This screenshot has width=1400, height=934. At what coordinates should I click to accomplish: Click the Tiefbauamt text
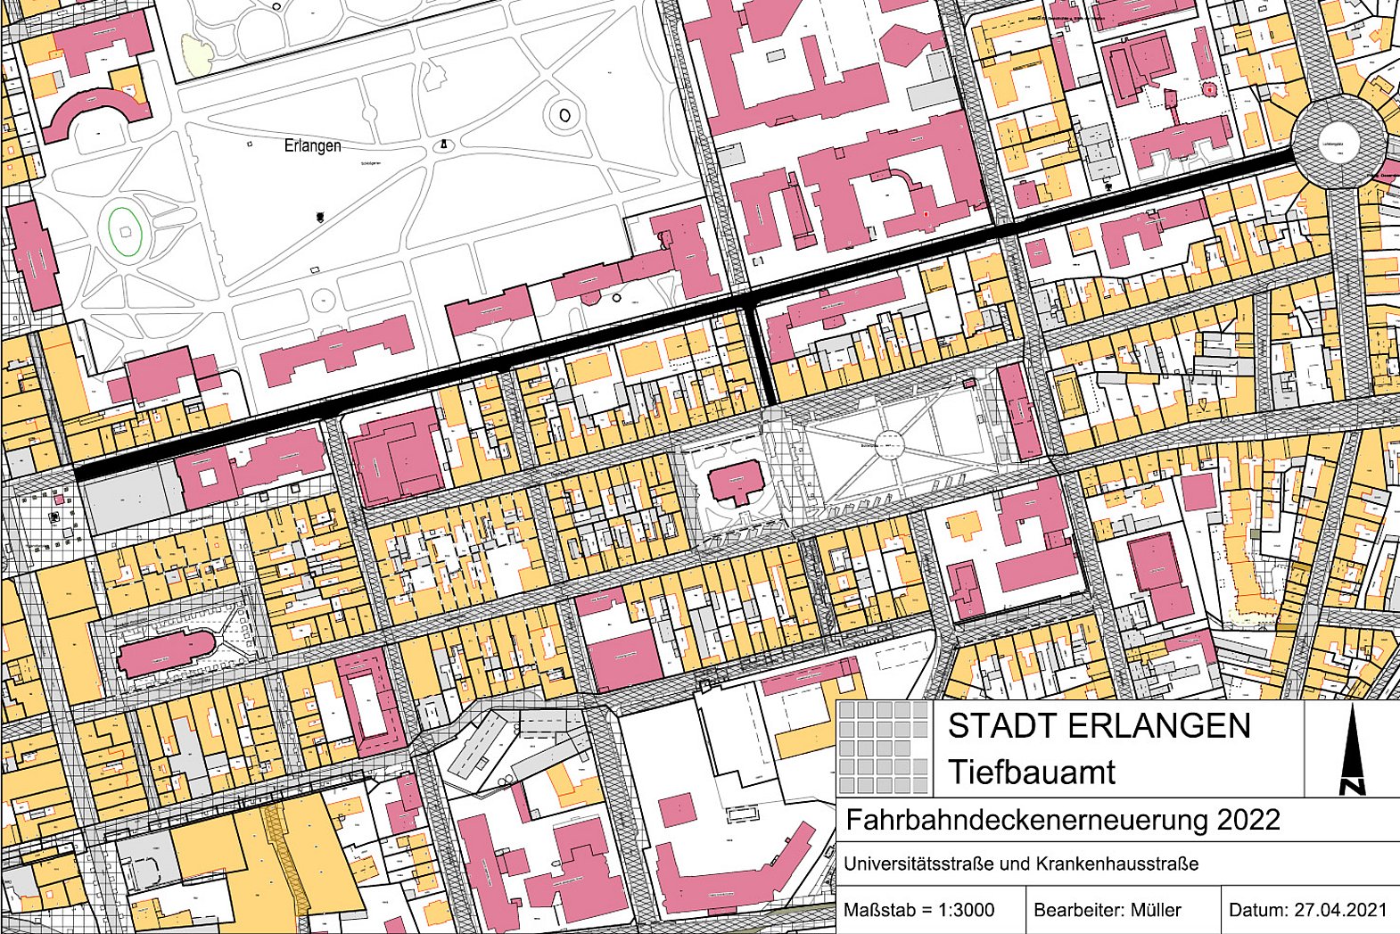click(x=1031, y=772)
